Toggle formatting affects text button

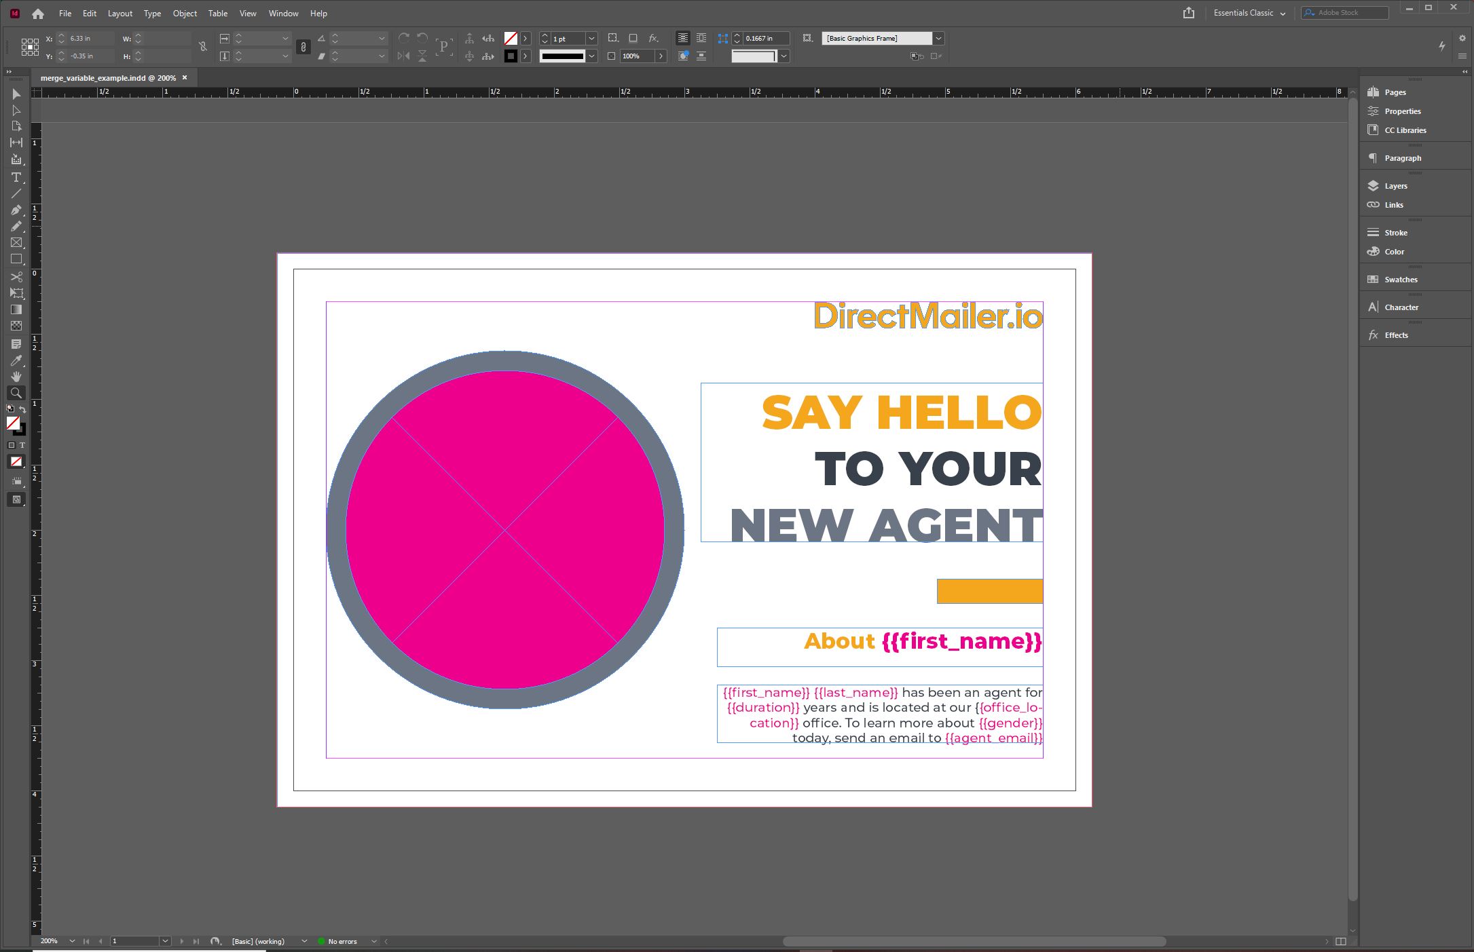pos(22,445)
